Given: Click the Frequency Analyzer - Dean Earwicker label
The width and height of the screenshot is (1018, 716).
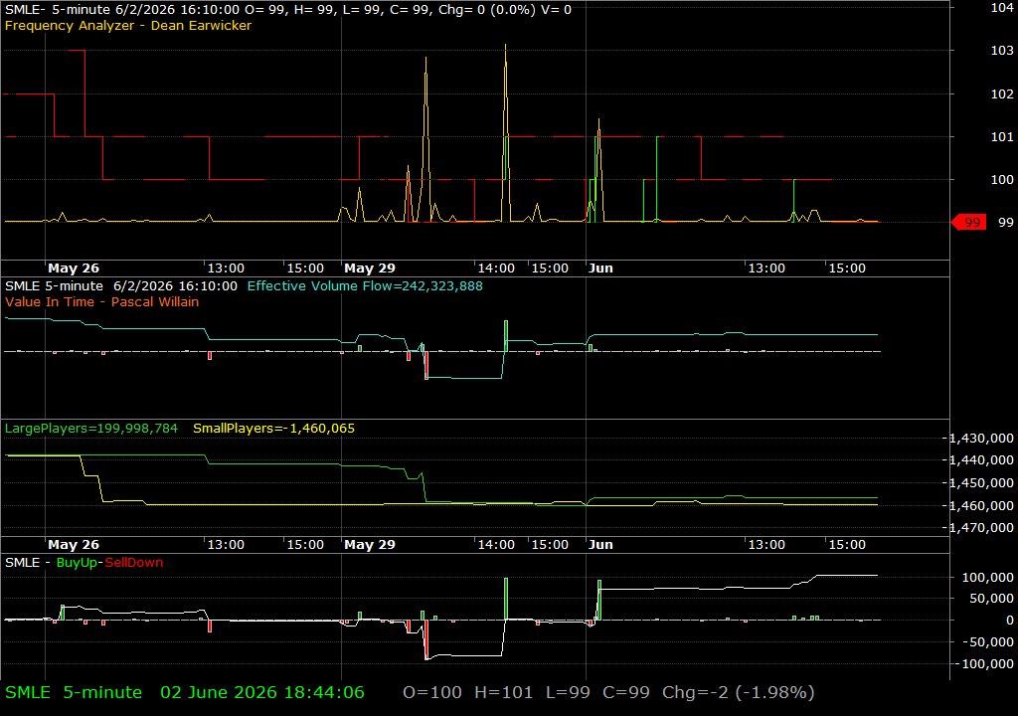Looking at the screenshot, I should coord(128,26).
